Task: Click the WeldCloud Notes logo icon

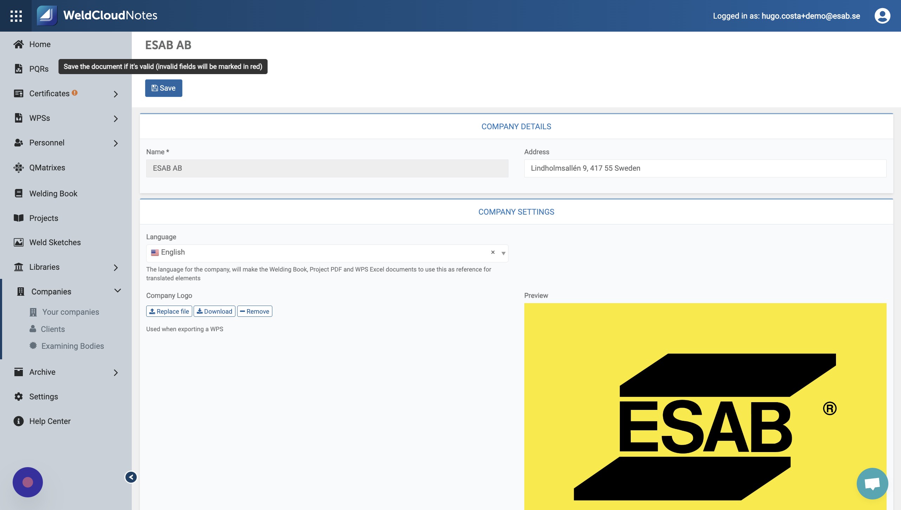Action: point(47,15)
